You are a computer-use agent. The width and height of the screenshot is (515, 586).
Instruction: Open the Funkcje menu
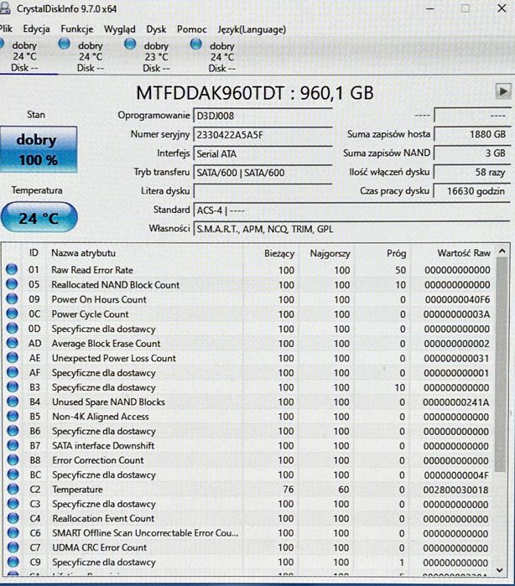[x=77, y=29]
